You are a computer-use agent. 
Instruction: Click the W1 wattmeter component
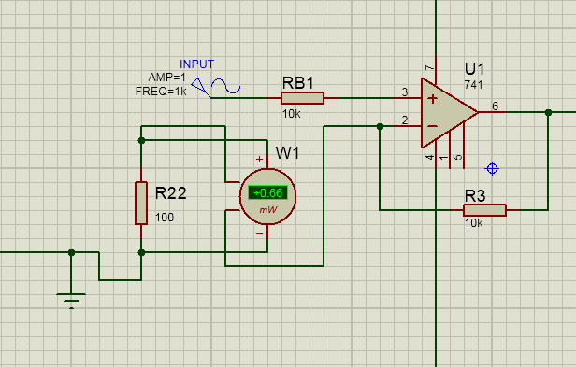tap(267, 196)
